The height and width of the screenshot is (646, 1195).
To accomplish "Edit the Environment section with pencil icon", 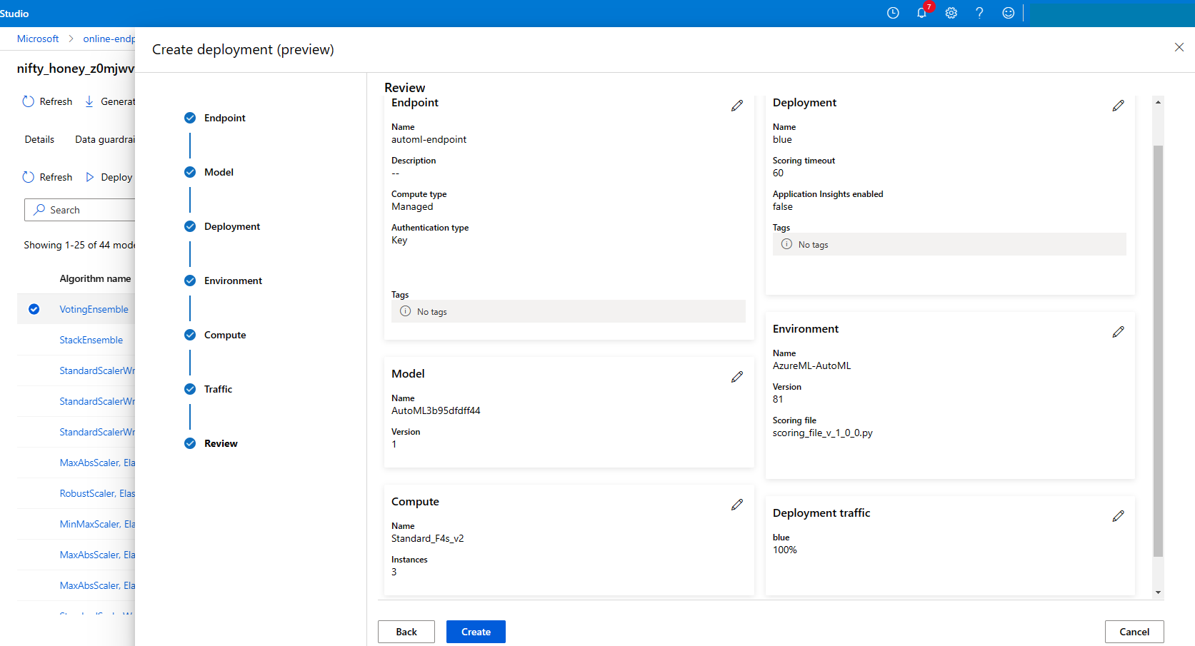I will [1119, 332].
